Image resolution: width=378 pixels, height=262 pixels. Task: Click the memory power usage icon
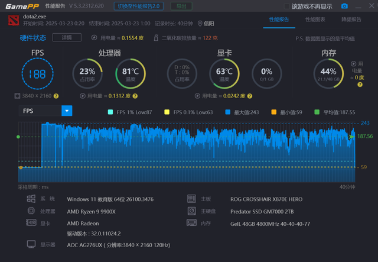[353, 64]
